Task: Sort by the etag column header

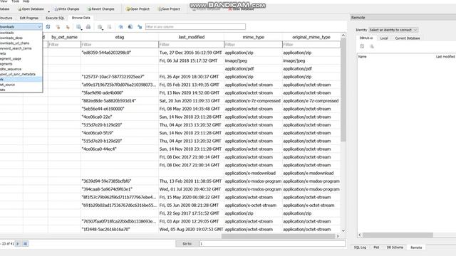Action: (x=120, y=37)
